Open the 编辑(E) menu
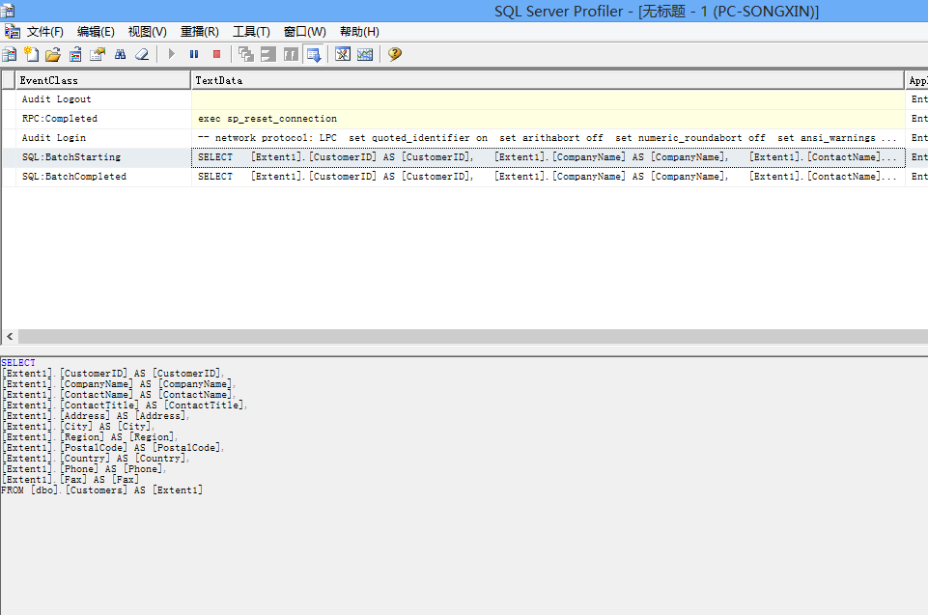 coord(96,32)
